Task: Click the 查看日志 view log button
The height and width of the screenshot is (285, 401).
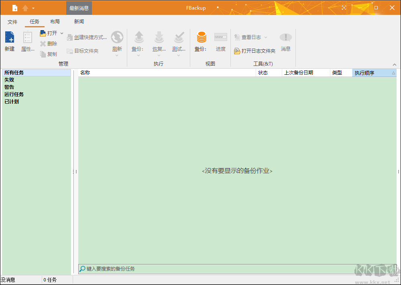Action: coord(248,37)
